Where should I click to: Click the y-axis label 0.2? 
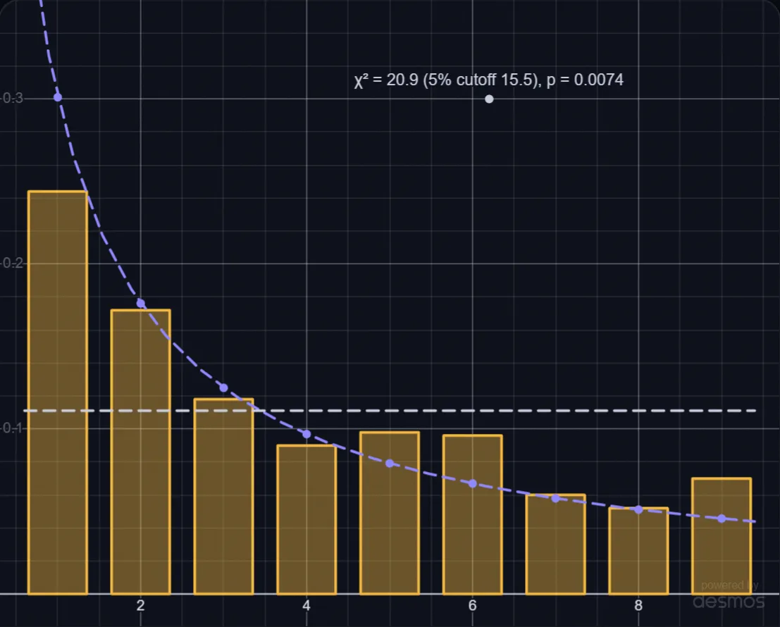13,263
